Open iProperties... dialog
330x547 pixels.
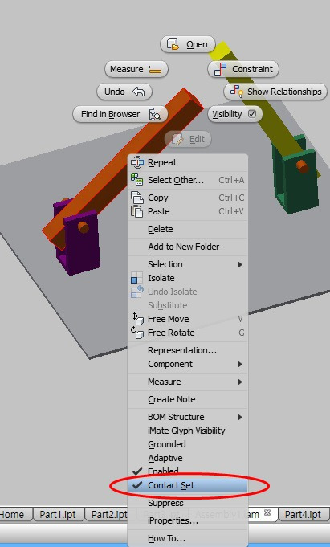(x=188, y=520)
